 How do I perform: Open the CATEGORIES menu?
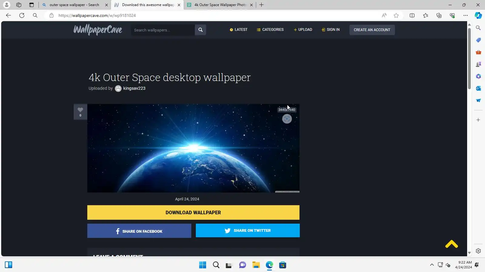[270, 30]
